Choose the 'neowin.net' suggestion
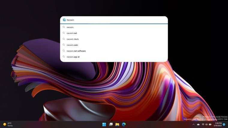Screen dimensions: 228x128 pyautogui.click(x=72, y=33)
